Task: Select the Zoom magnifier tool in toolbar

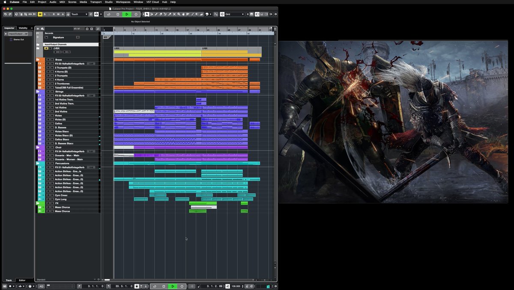Action: (179, 14)
